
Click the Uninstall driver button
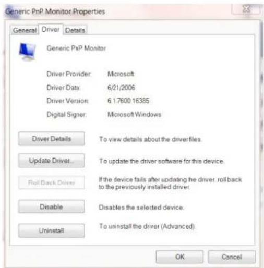coord(52,230)
